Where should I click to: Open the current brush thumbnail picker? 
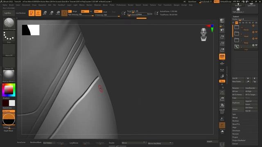tap(9, 23)
